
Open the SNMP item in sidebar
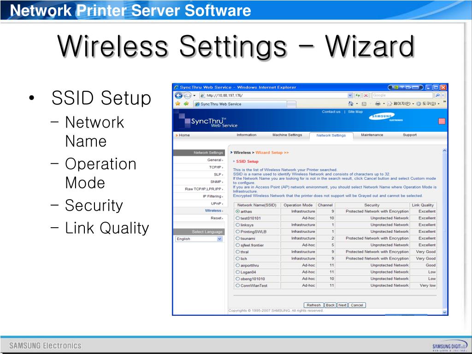[217, 182]
